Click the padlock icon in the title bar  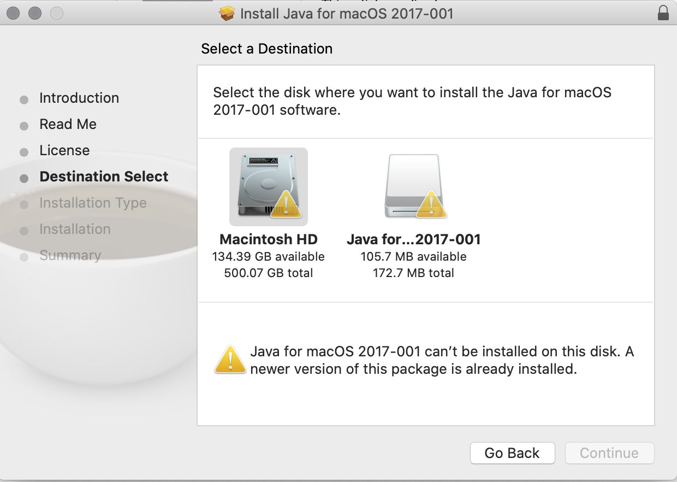point(663,13)
